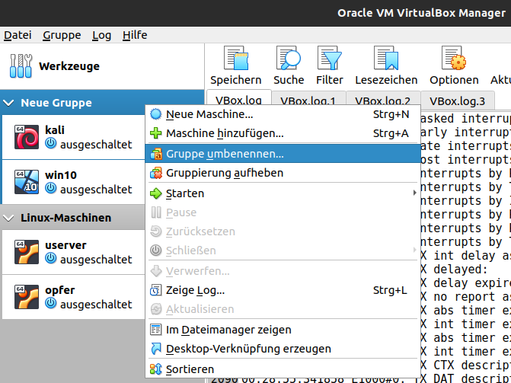The image size is (511, 383).
Task: Select the opfer machine name
Action: coord(59,290)
